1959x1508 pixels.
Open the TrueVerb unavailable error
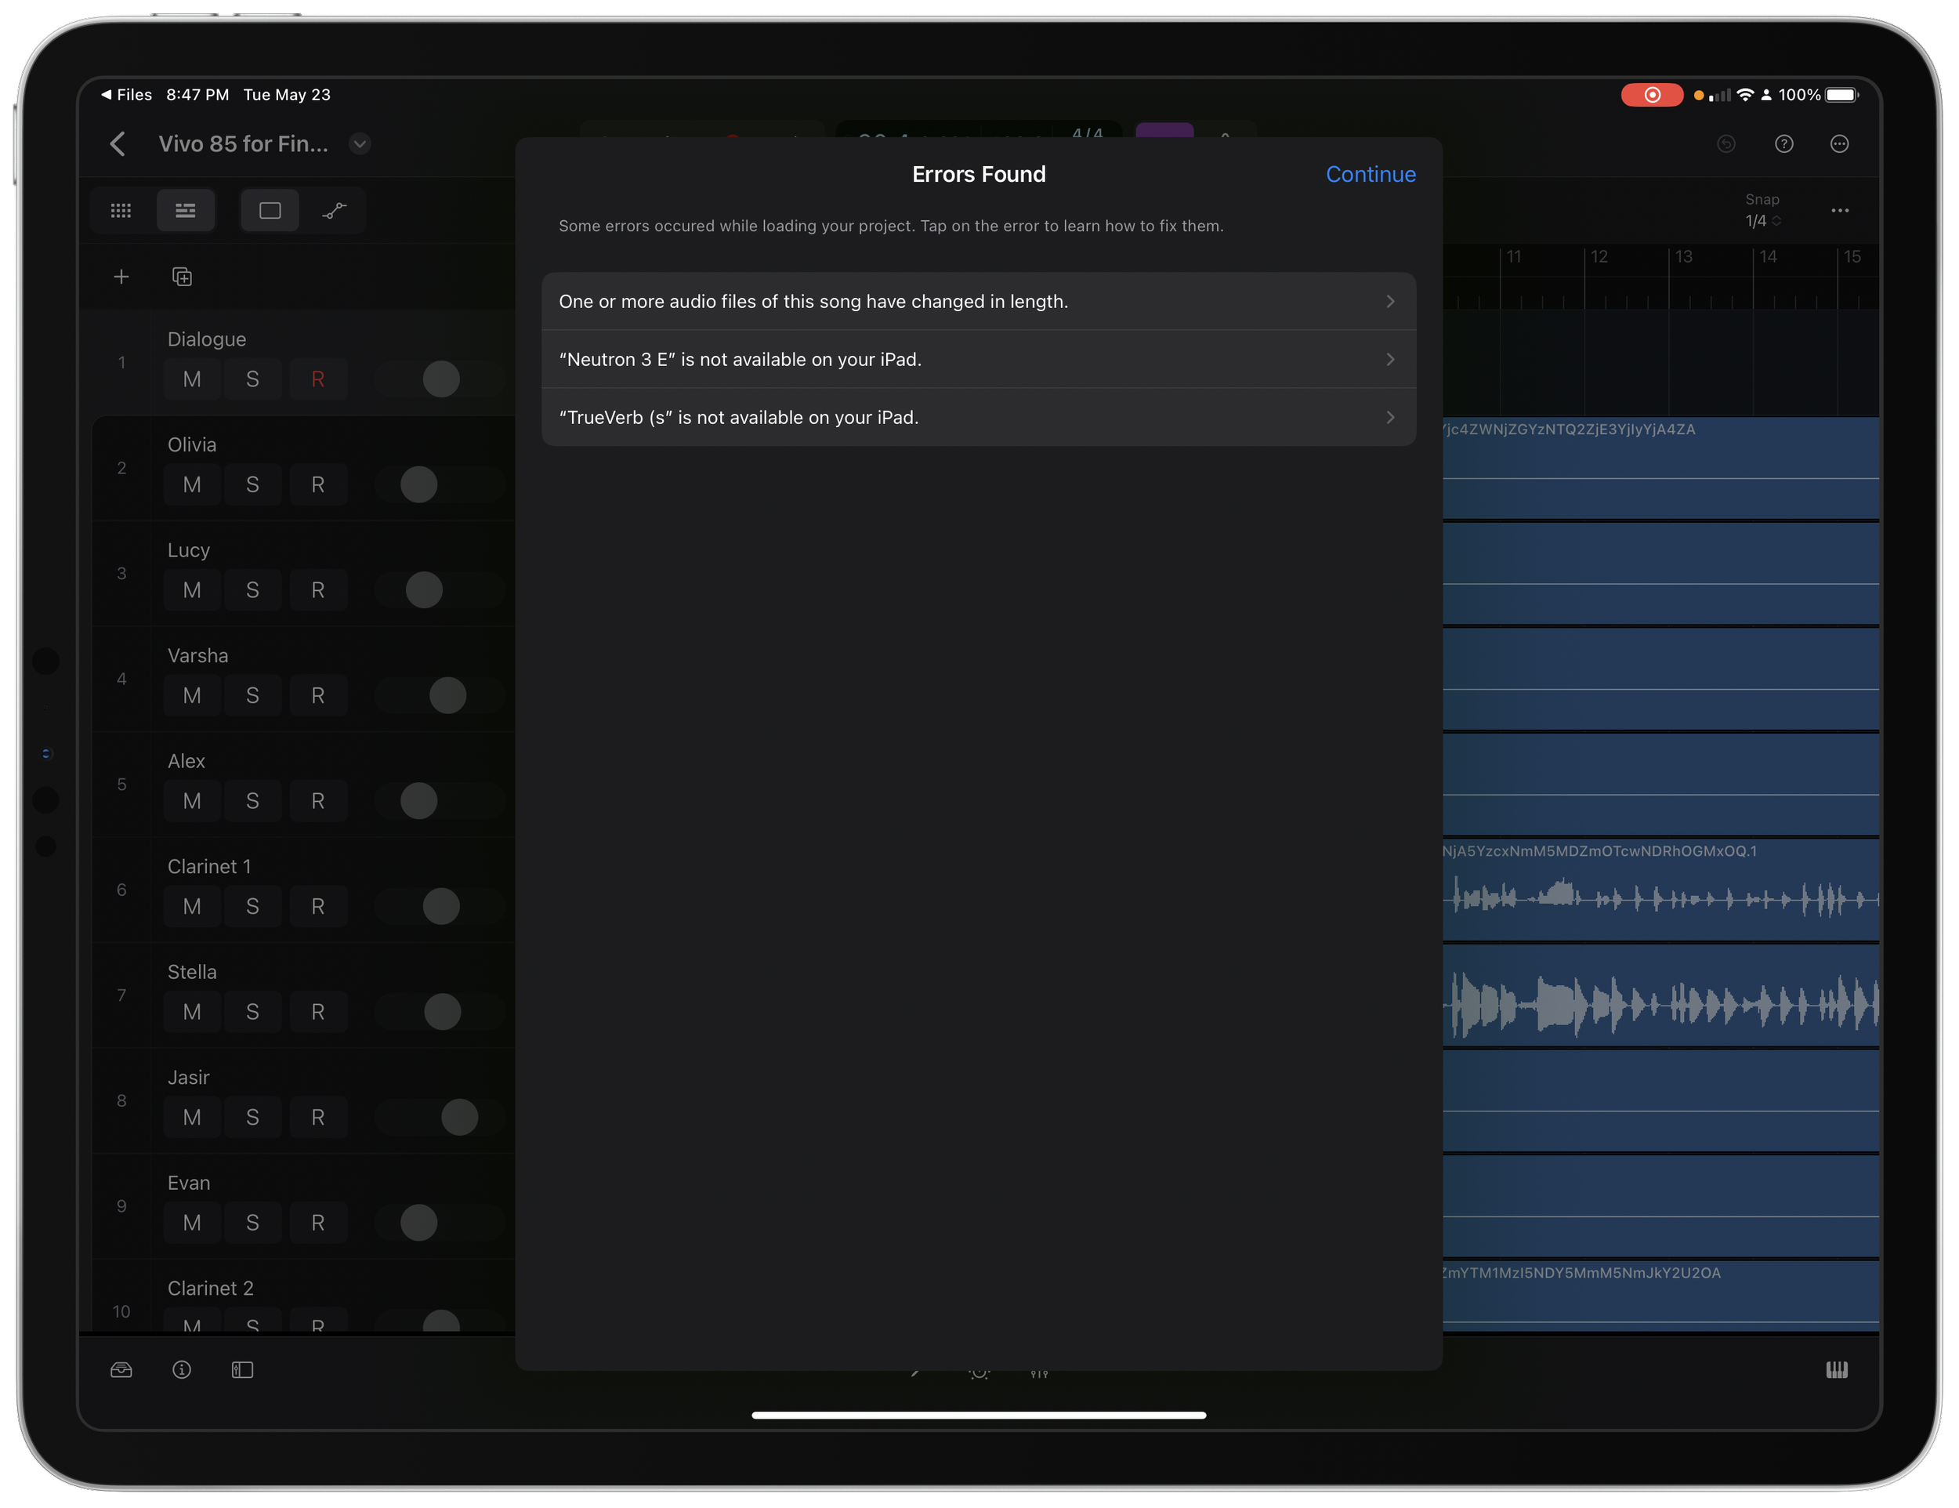click(978, 417)
